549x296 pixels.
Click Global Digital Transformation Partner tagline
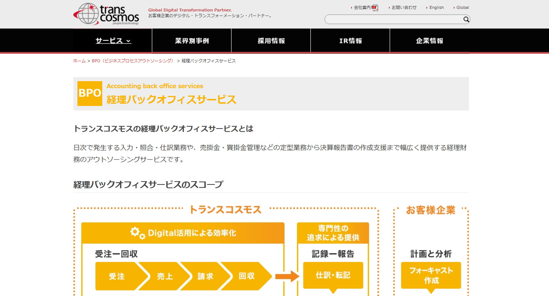[190, 10]
